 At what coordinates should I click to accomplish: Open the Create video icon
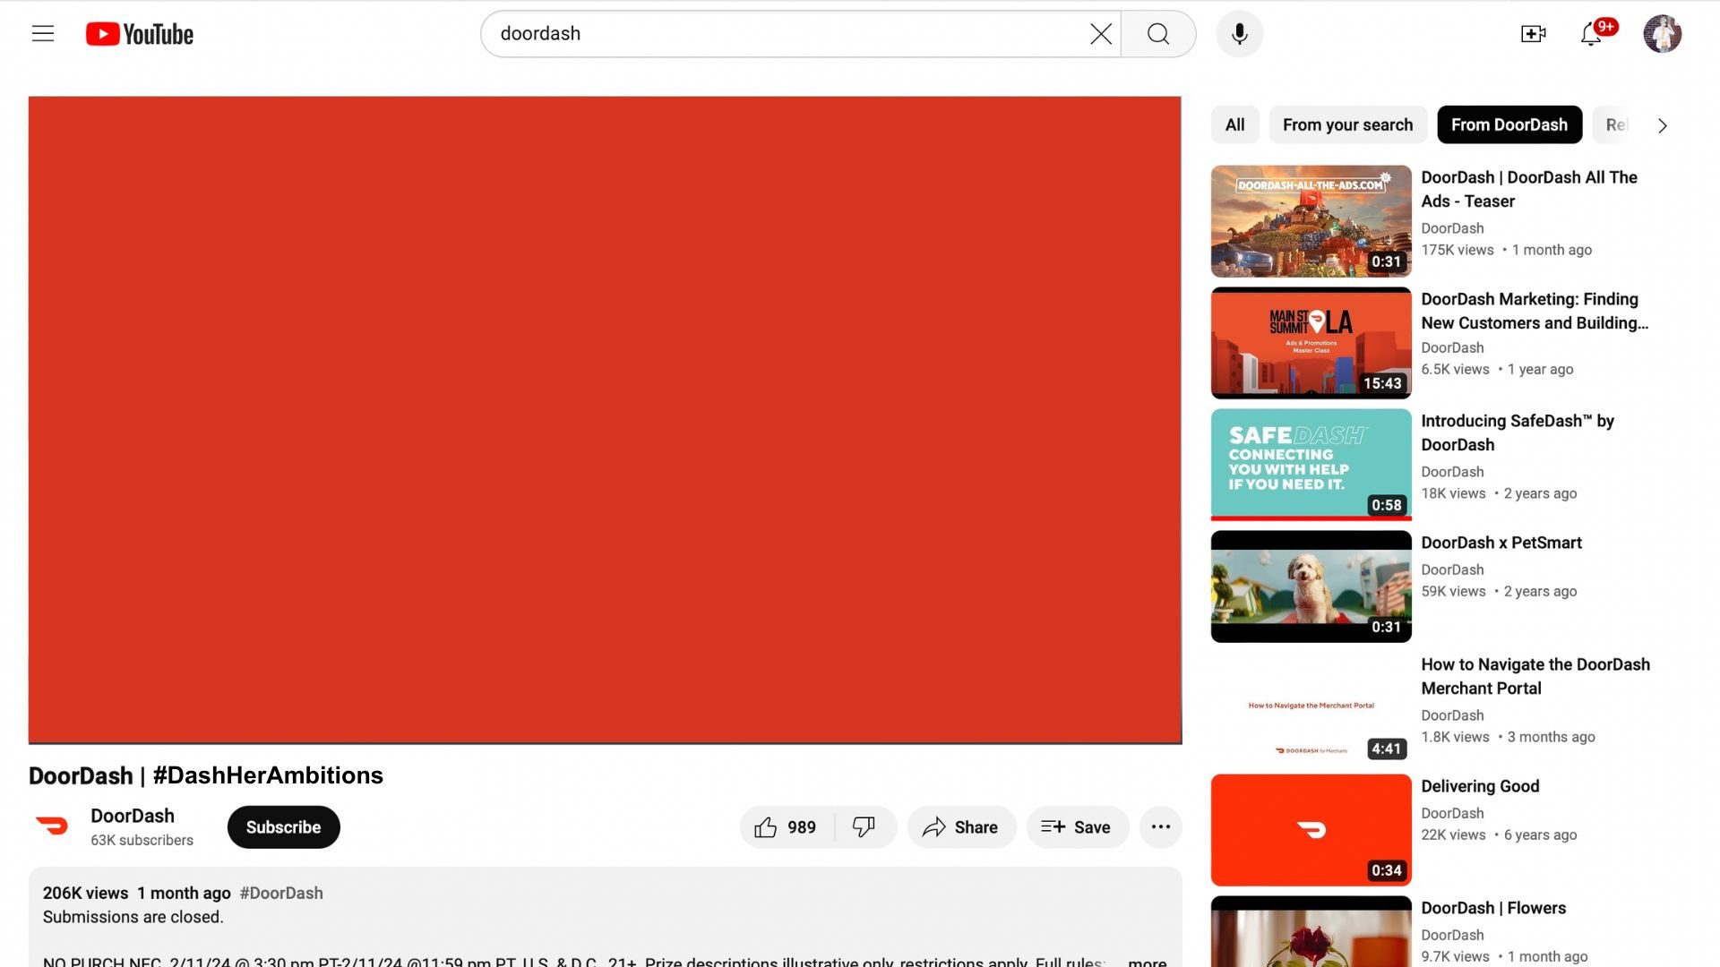(1534, 34)
